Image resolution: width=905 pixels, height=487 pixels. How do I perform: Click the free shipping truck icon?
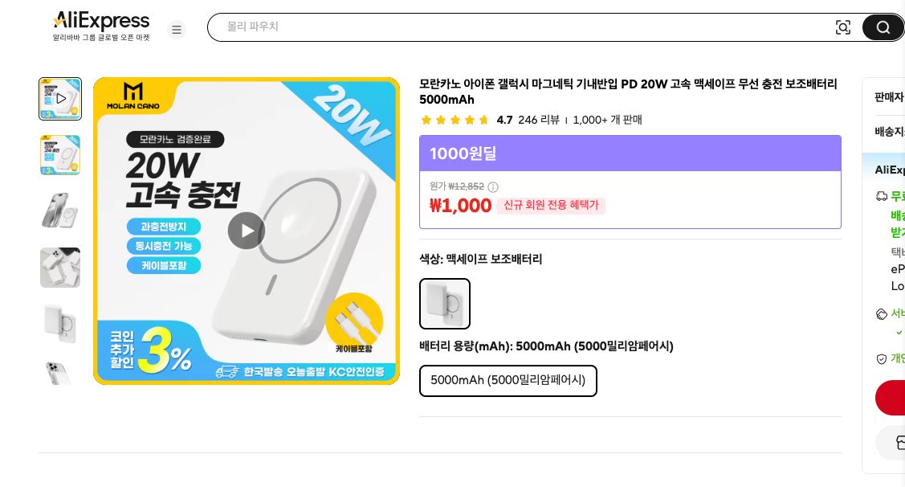tap(882, 196)
